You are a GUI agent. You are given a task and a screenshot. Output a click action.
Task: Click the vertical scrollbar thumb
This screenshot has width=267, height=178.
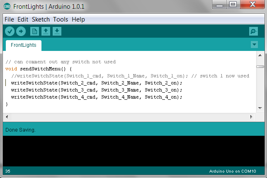coord(260,67)
